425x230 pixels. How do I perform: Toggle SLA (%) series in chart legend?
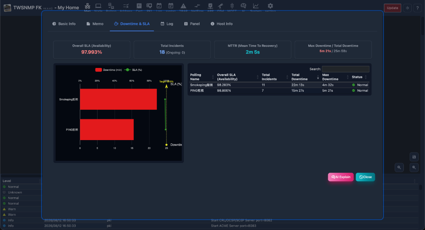[x=133, y=70]
